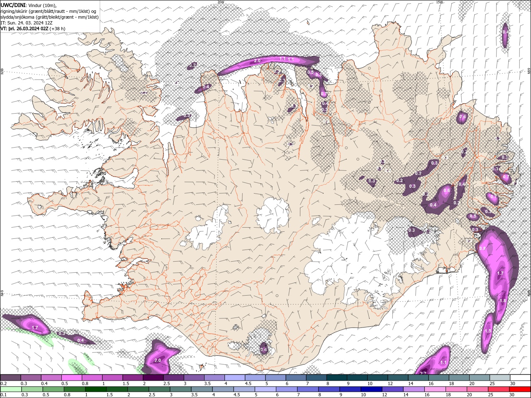Image resolution: width=531 pixels, height=398 pixels.
Task: Select the 'IT: Sun. 24. 03. 2024 12Z' line
Action: pos(27,23)
